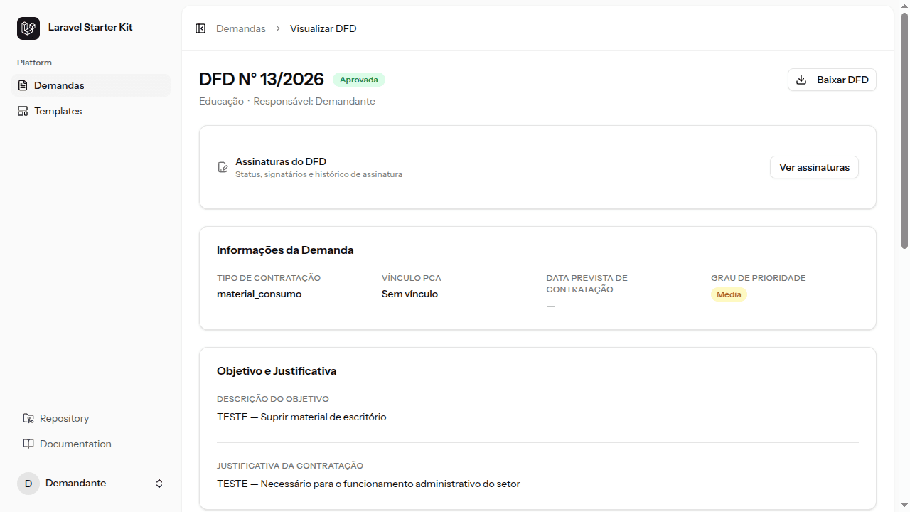This screenshot has height=512, width=910.
Task: Click the Platform section label
Action: [34, 63]
